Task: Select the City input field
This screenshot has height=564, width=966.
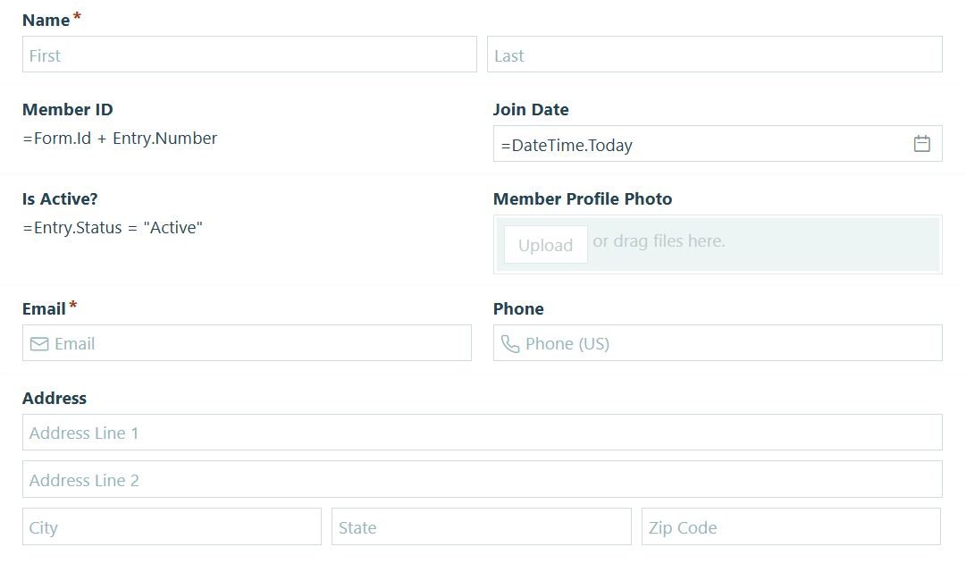Action: (x=172, y=526)
